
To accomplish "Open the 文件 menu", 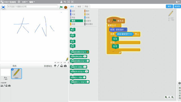I will [x=25, y=2].
